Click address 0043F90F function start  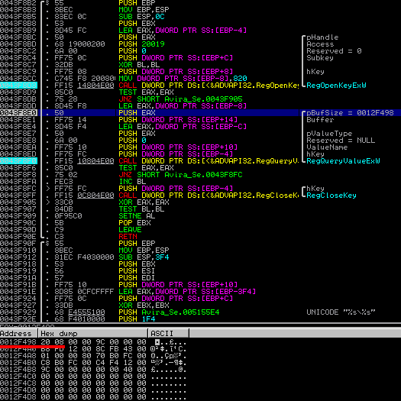[18, 244]
